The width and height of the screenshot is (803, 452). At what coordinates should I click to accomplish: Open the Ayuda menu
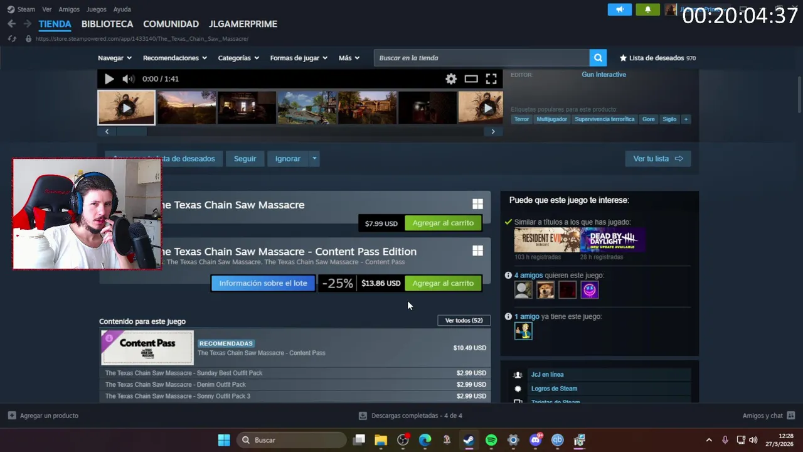122,9
